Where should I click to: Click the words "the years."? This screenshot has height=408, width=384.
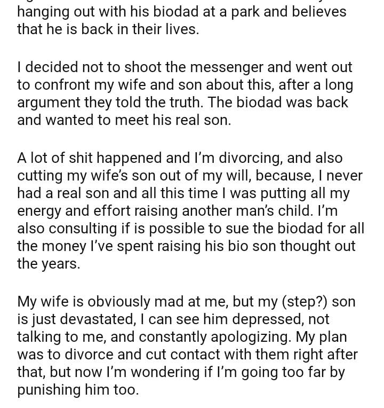coord(49,264)
